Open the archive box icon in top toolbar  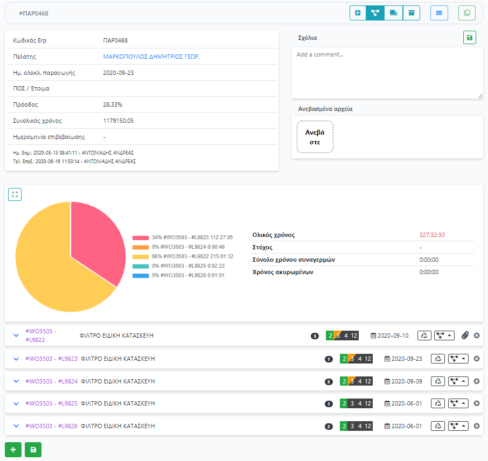[x=412, y=13]
